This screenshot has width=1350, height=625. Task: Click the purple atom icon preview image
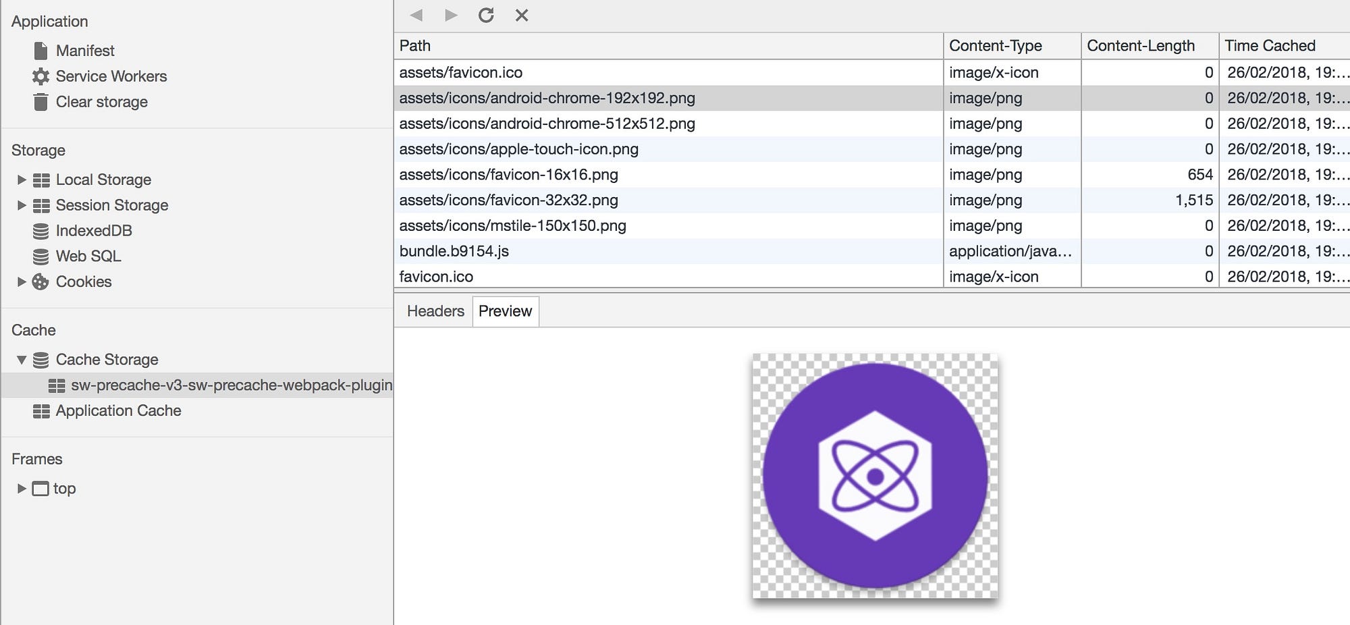875,476
